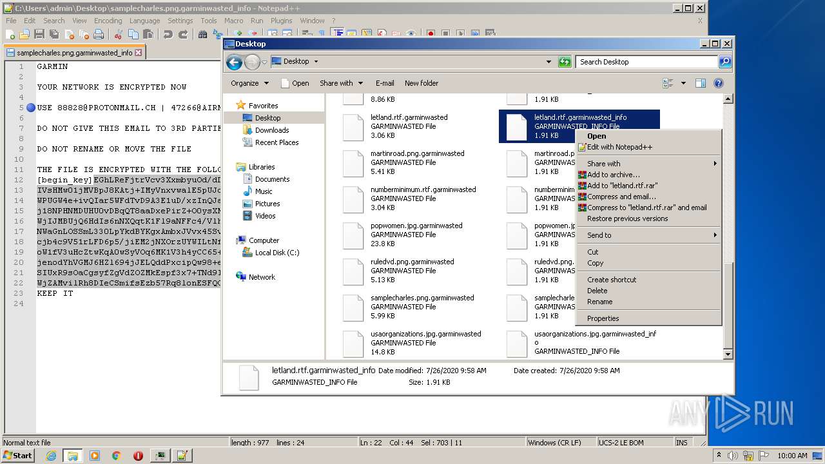Open the Language menu in Notepad++

click(144, 21)
